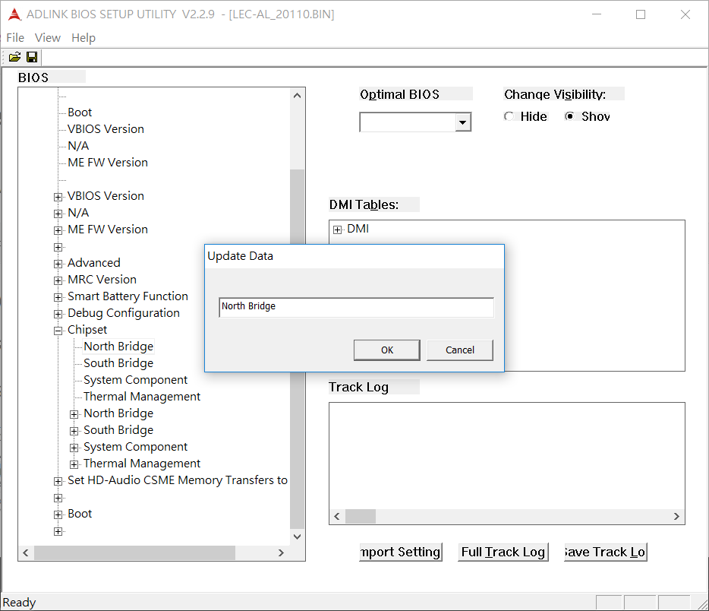The width and height of the screenshot is (709, 611).
Task: Click the North Bridge text input field
Action: click(356, 307)
